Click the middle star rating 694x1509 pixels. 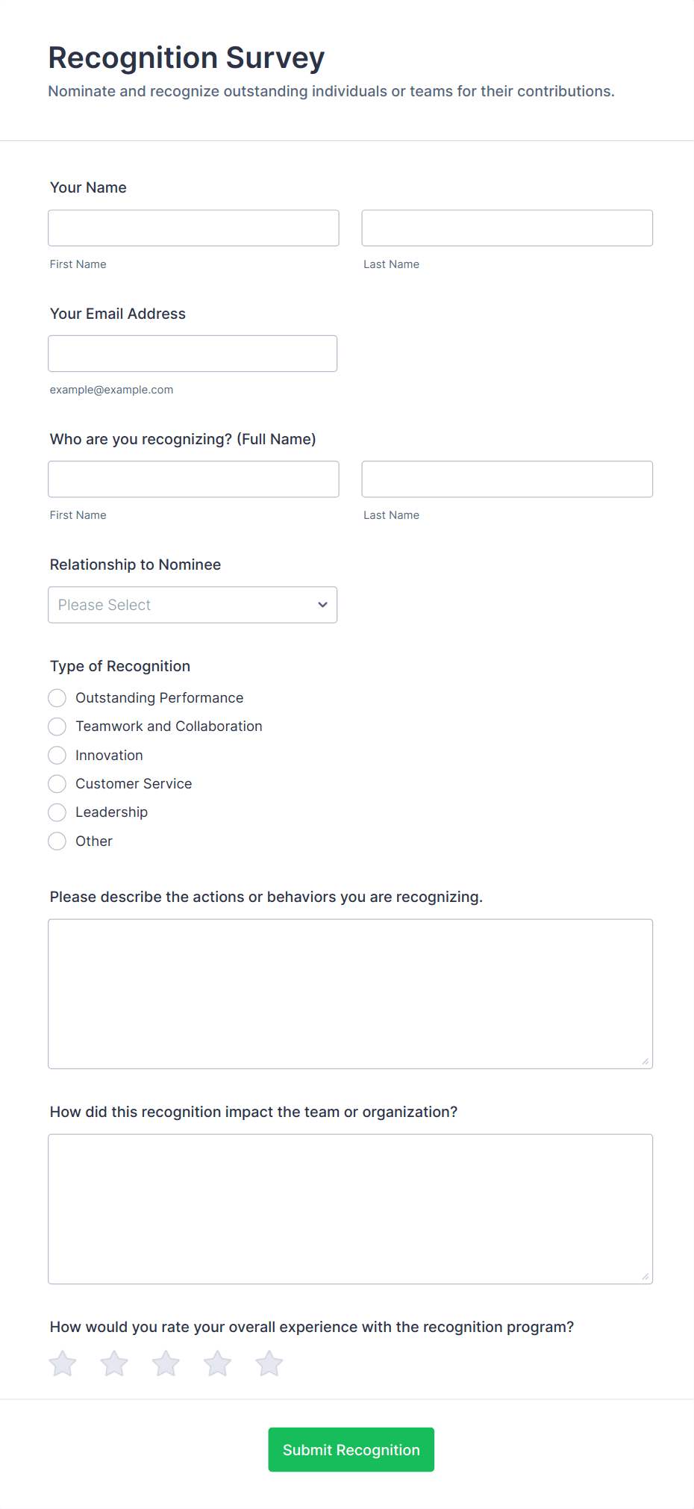[x=165, y=1362]
